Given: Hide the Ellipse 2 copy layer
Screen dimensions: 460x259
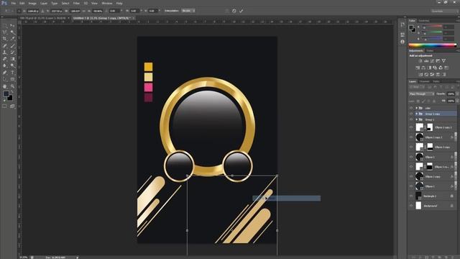Looking at the screenshot, I should 411,147.
